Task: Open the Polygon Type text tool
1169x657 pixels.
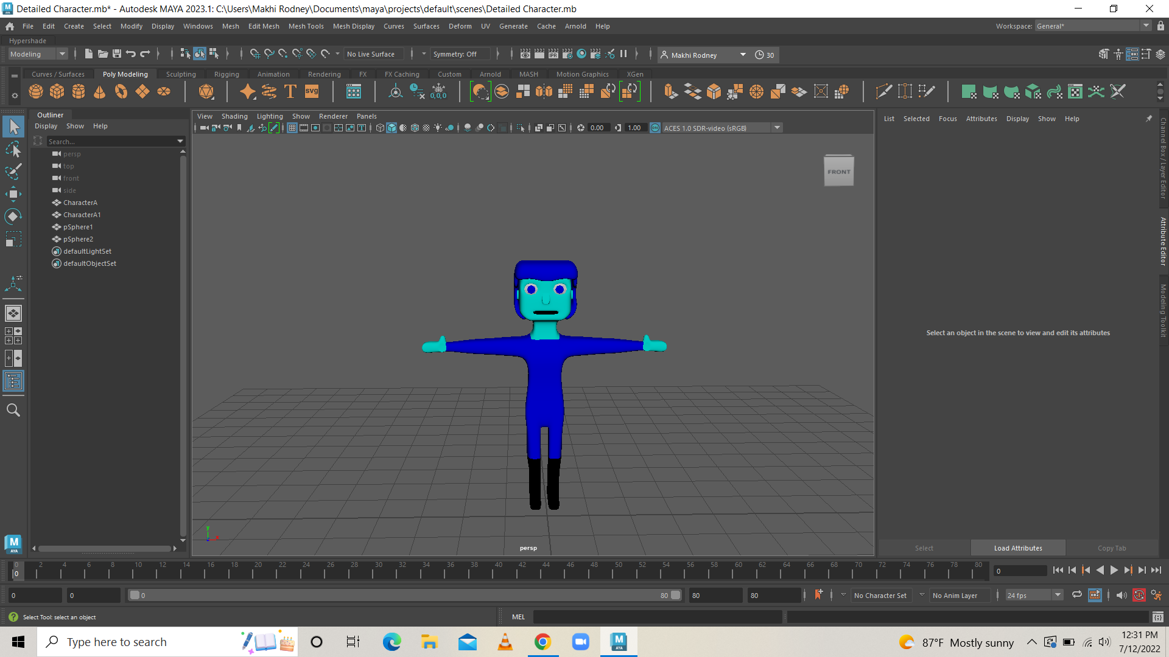Action: click(x=290, y=92)
